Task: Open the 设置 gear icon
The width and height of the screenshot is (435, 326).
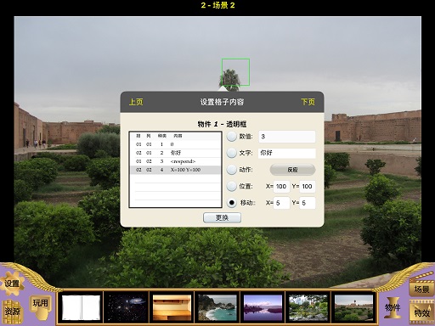Action: click(12, 284)
